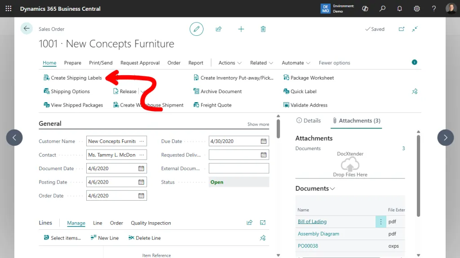Click Show more in General section
The height and width of the screenshot is (258, 460).
coord(258,125)
